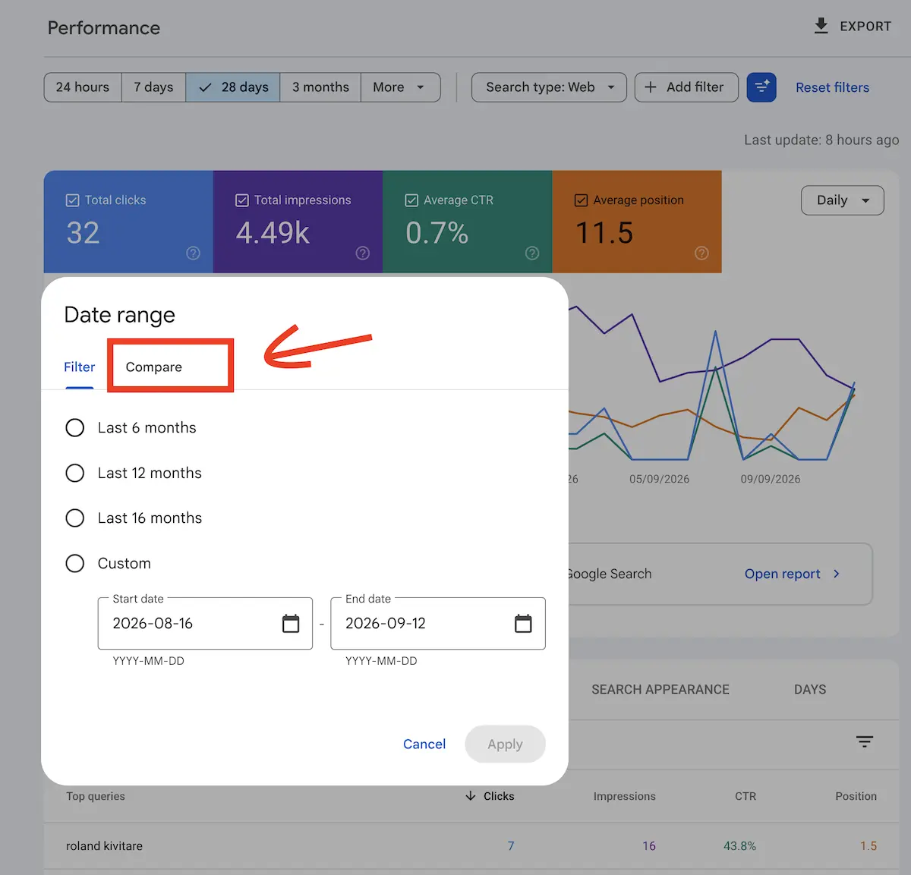
Task: Toggle the Total impressions checkbox
Action: (x=242, y=200)
